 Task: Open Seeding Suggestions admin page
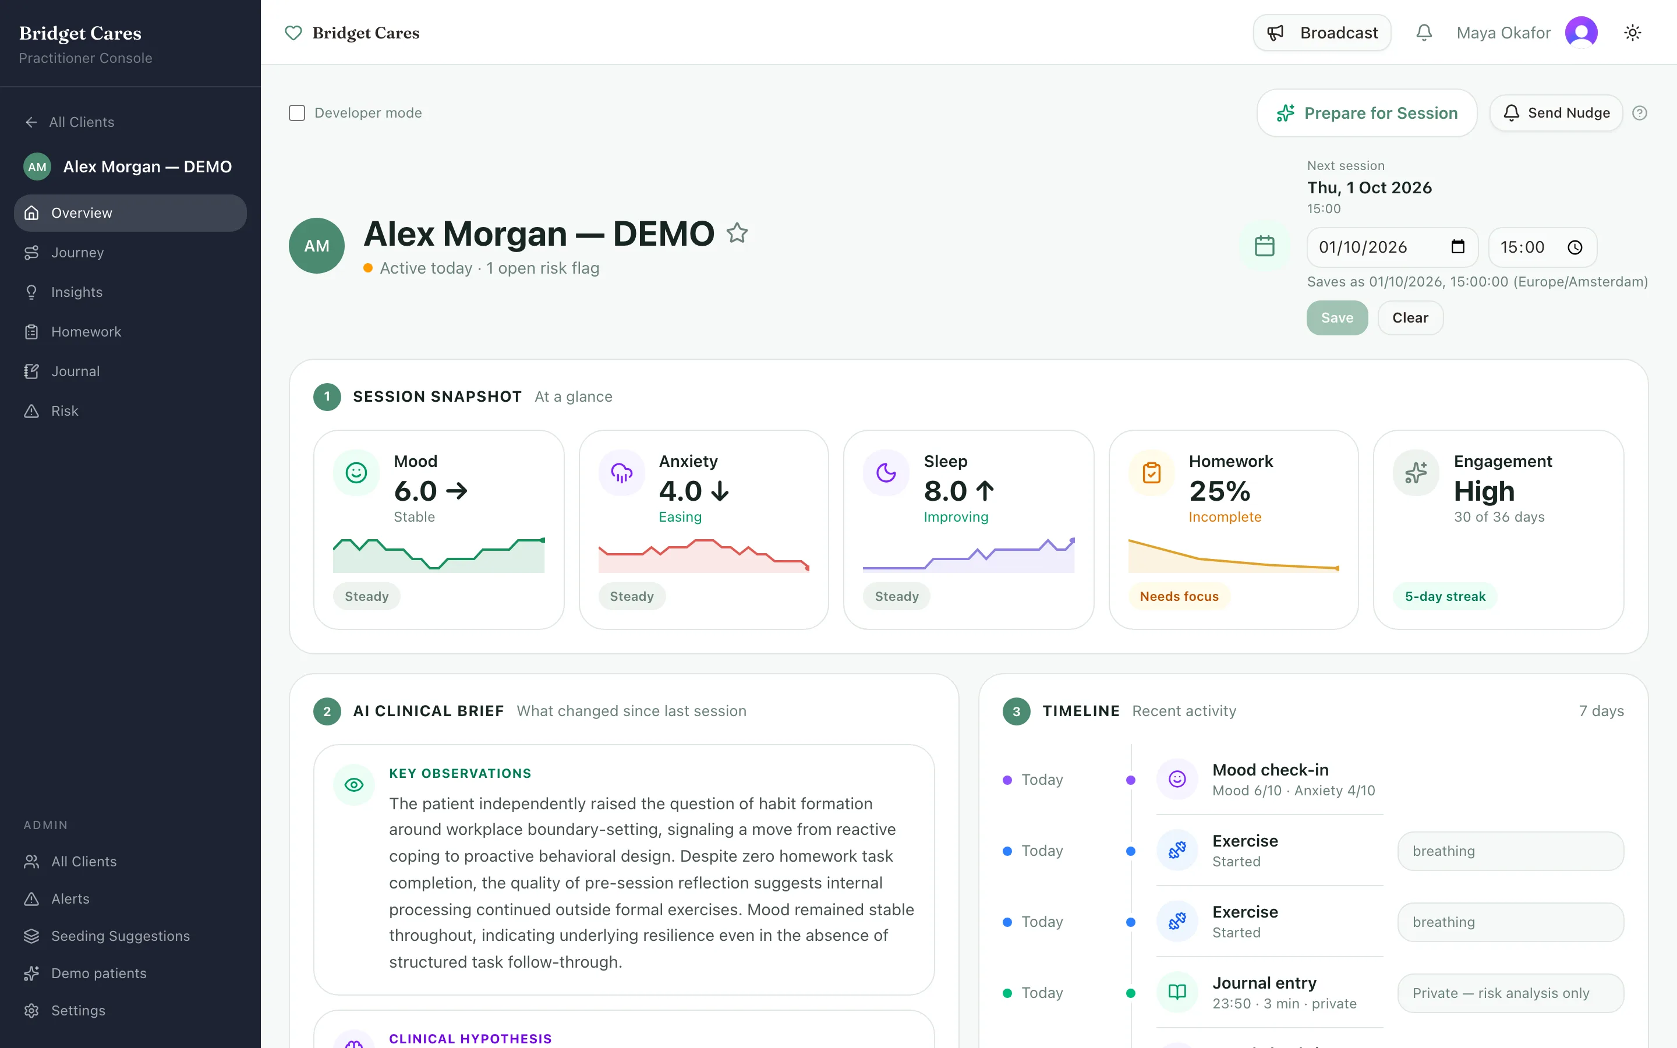click(130, 936)
